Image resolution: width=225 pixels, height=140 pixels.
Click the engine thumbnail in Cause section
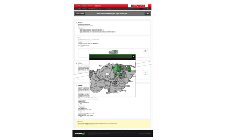coord(114,52)
